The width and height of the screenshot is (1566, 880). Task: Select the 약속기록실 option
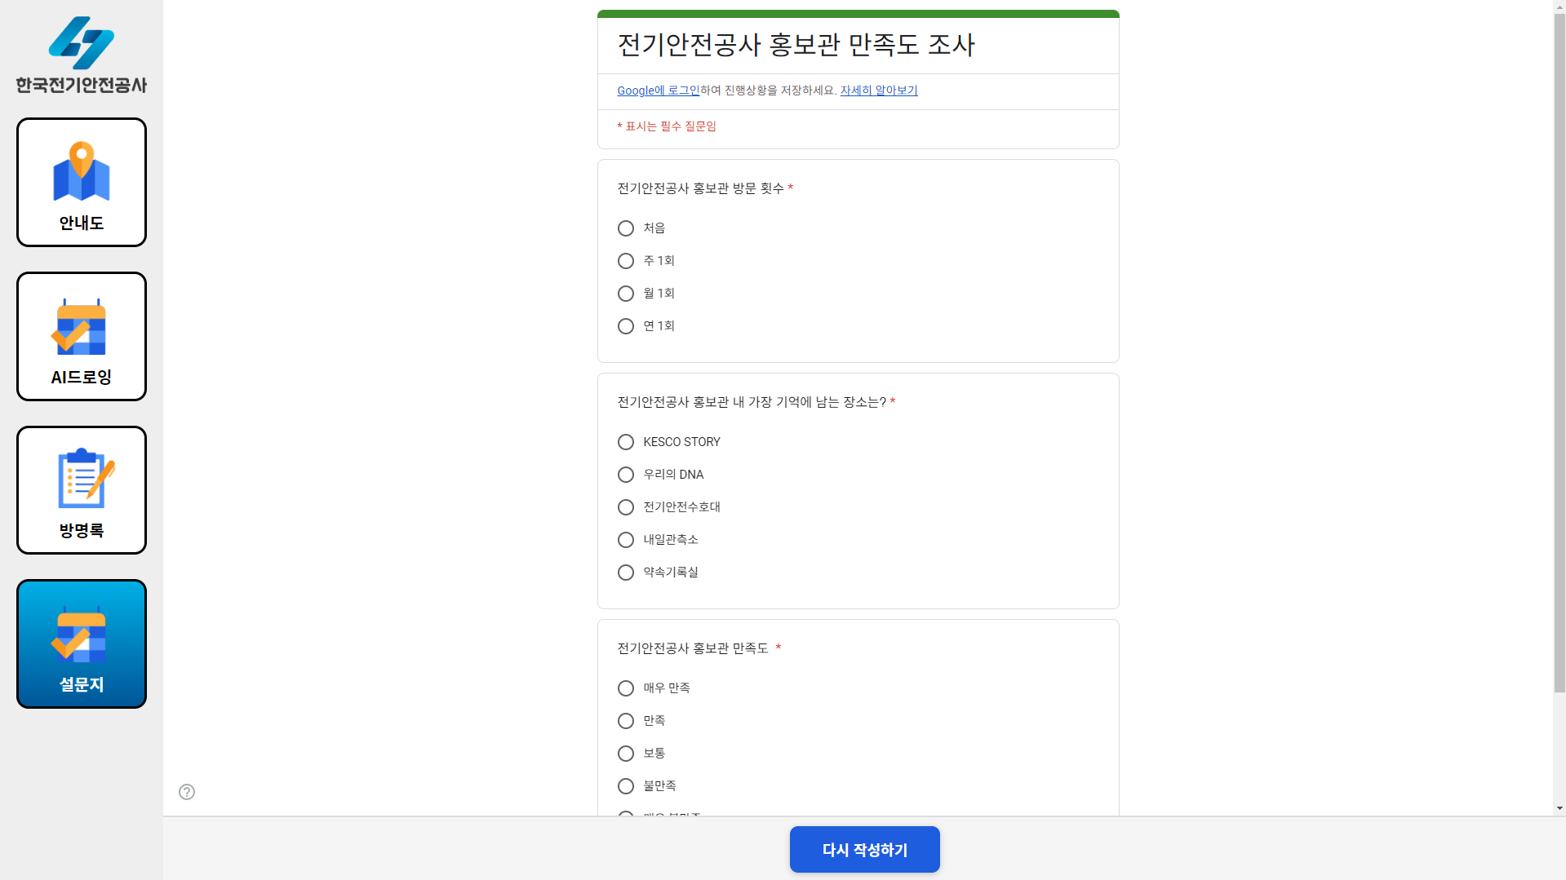pyautogui.click(x=626, y=573)
